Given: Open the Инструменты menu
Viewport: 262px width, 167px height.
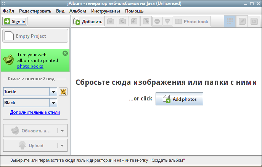Looking at the screenshot, I should click(x=105, y=11).
